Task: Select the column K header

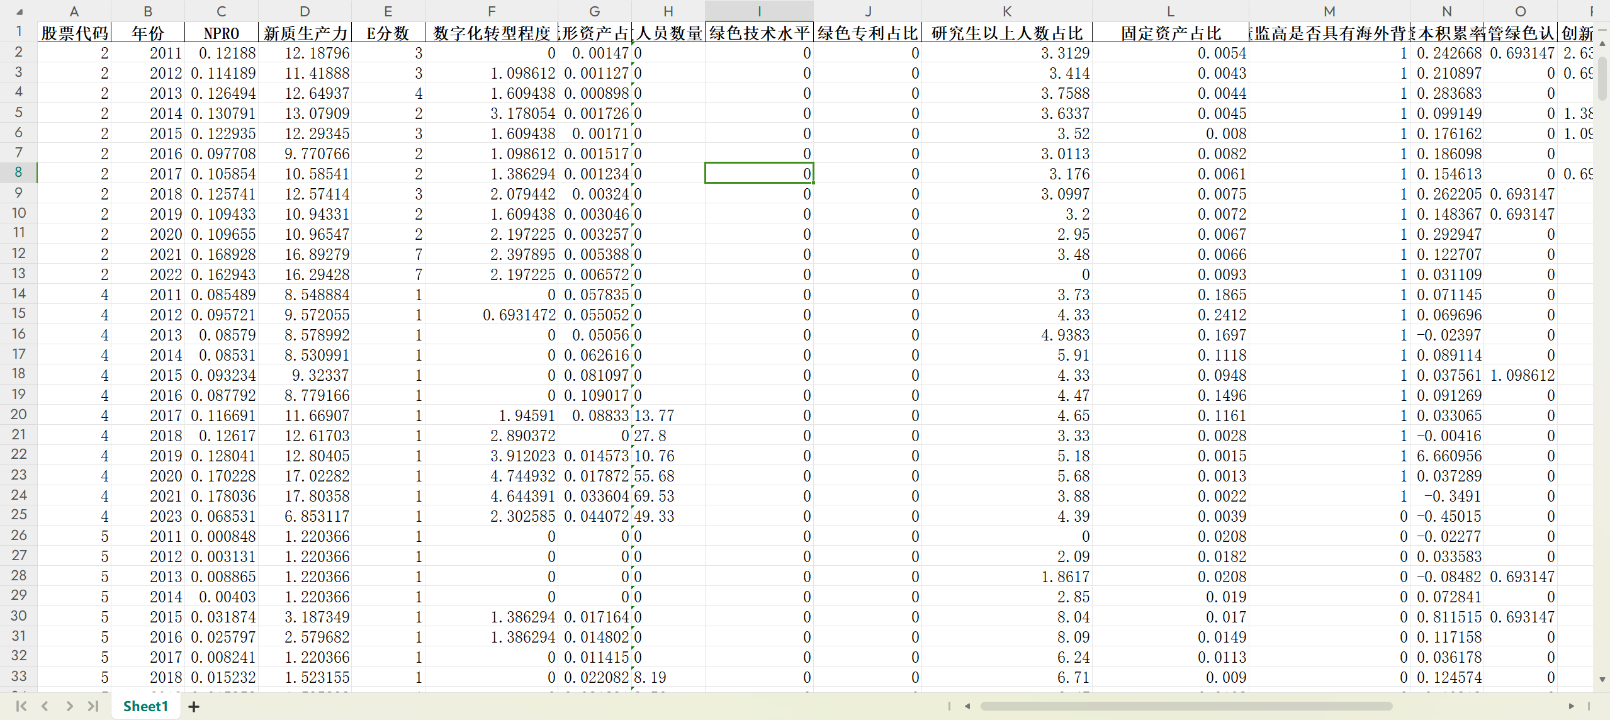Action: 1006,11
